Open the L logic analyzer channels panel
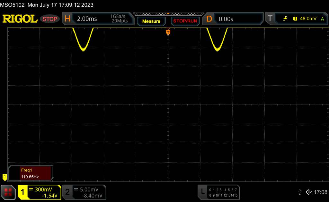Screen dimensions: 329x202 [219, 192]
